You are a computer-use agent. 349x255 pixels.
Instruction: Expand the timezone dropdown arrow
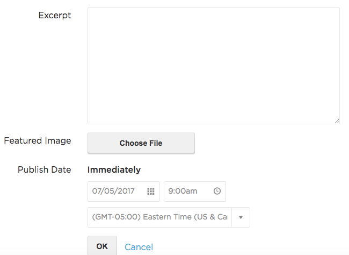point(241,217)
